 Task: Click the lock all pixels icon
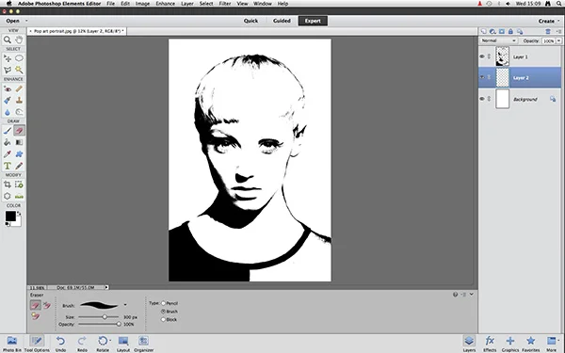click(510, 32)
